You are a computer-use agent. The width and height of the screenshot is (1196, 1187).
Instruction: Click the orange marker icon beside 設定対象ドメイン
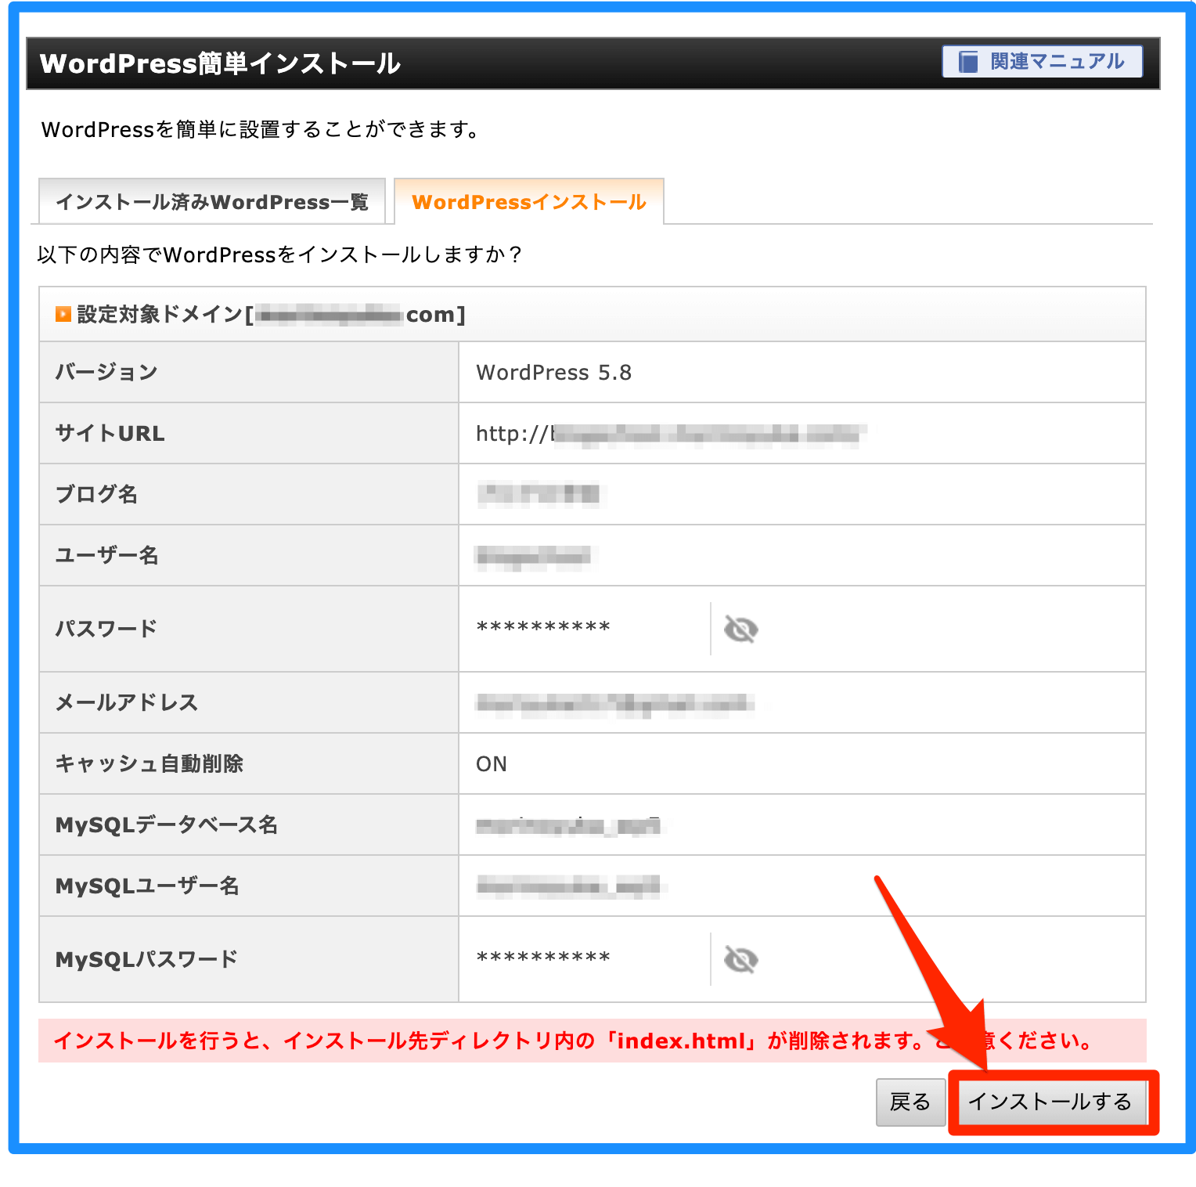(62, 314)
